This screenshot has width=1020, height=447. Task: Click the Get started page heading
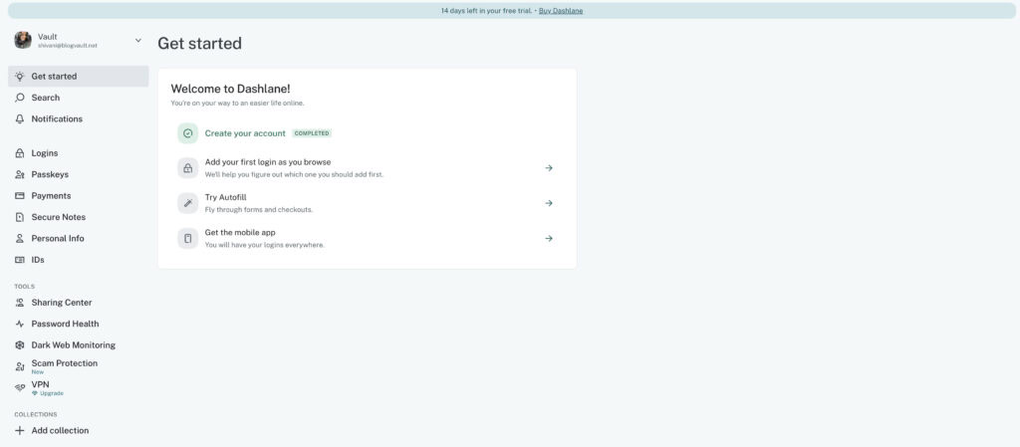point(199,44)
